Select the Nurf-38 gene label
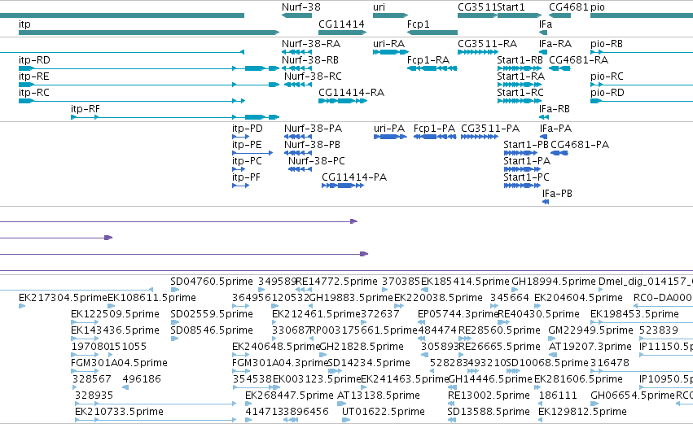 (301, 7)
